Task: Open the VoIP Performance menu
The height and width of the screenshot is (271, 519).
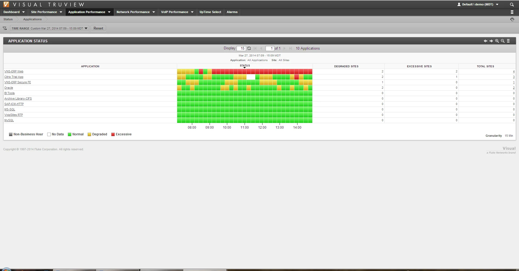Action: [174, 12]
